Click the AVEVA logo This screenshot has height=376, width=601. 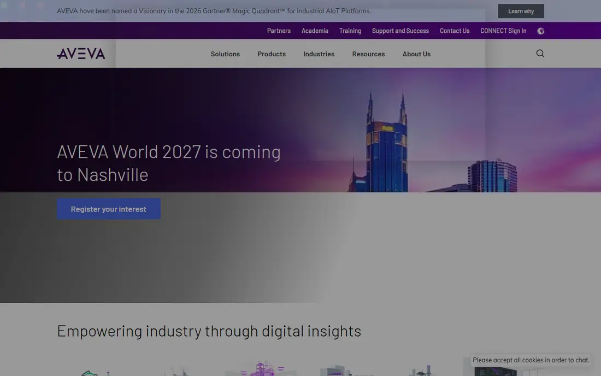[81, 54]
